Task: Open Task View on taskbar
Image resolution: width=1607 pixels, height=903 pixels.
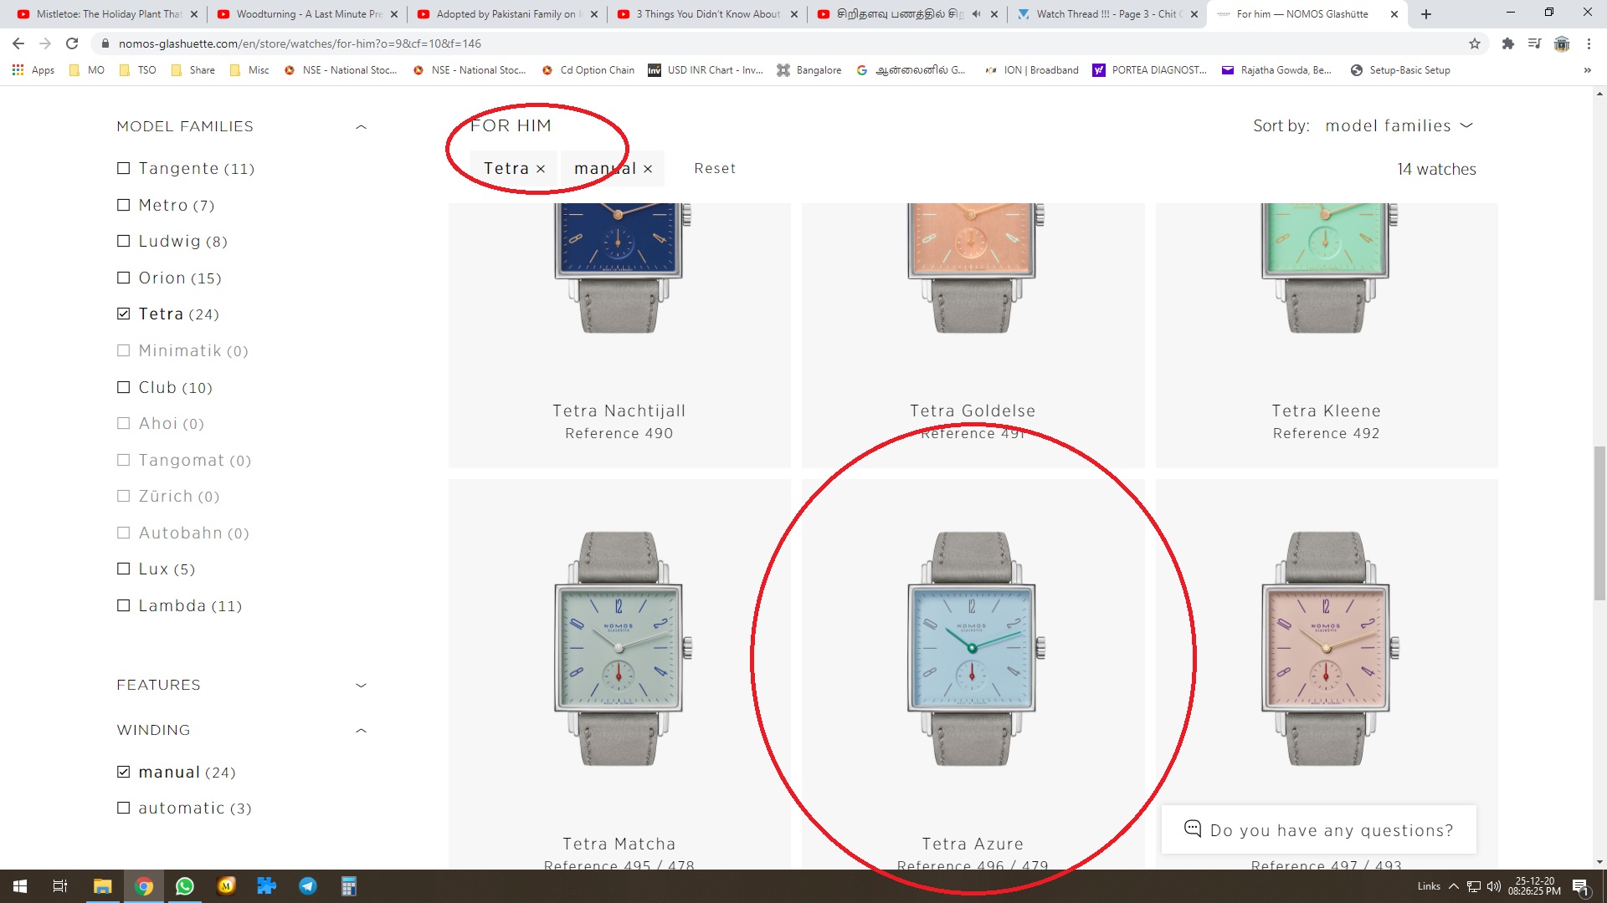Action: point(60,886)
